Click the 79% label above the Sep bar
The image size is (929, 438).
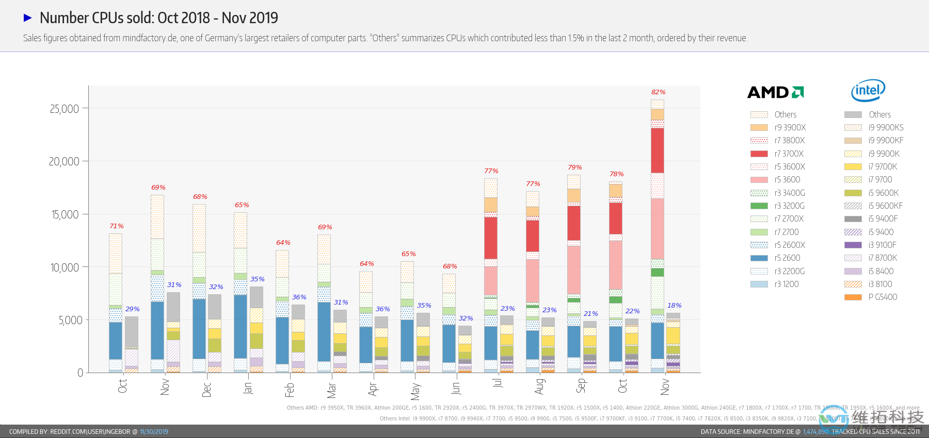pyautogui.click(x=575, y=167)
